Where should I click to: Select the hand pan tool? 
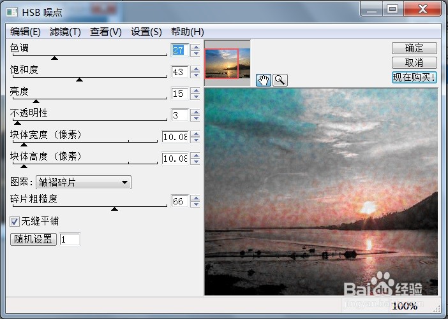[264, 80]
